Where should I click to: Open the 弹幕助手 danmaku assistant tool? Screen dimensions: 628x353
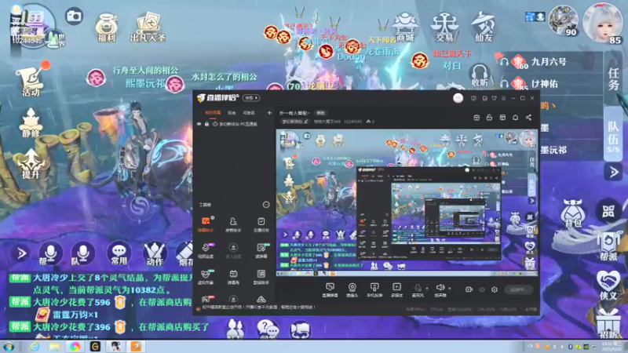point(206,224)
